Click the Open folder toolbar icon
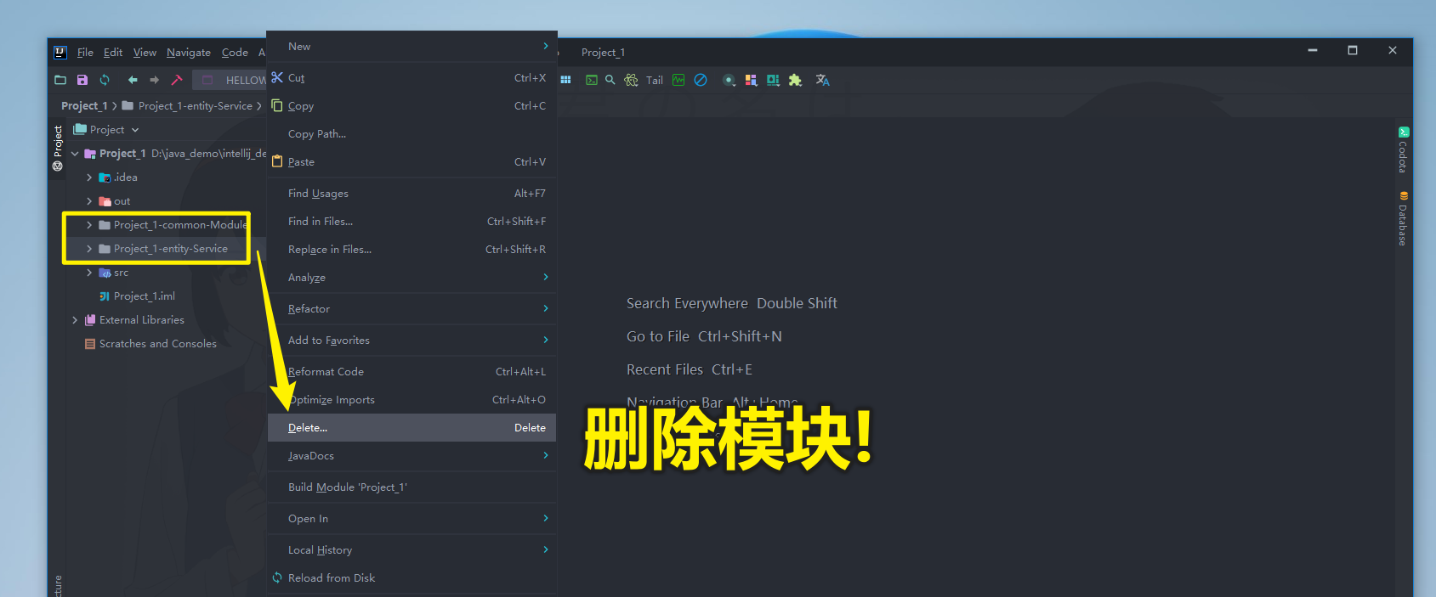This screenshot has height=597, width=1436. tap(60, 80)
